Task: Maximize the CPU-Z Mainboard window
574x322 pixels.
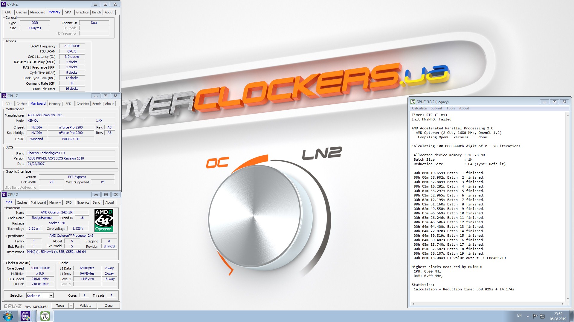Action: (x=106, y=96)
